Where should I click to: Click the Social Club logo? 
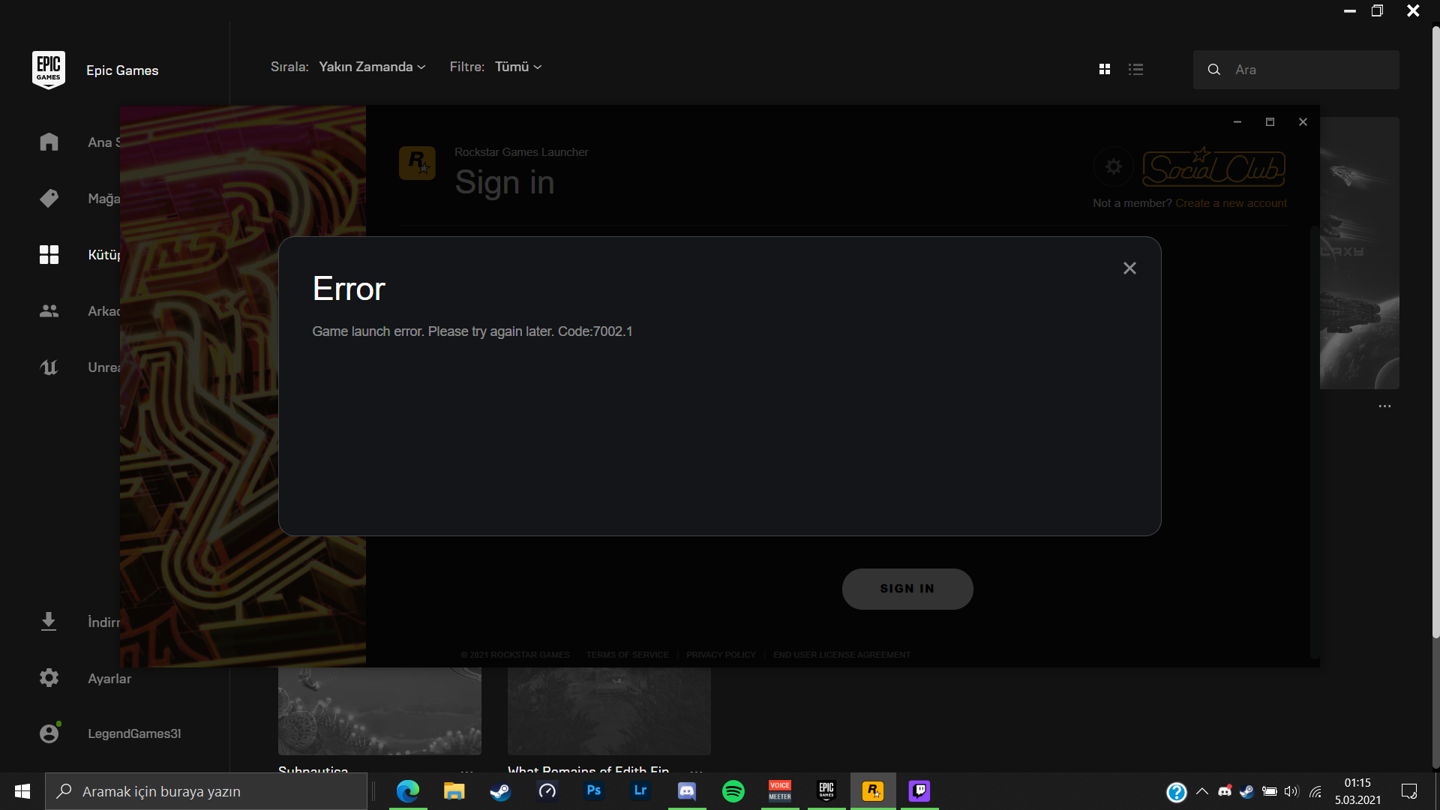(x=1213, y=167)
